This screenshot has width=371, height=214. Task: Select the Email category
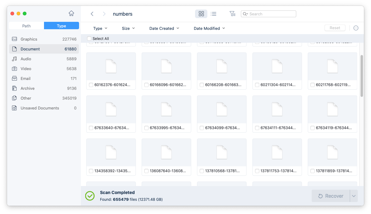click(x=44, y=78)
